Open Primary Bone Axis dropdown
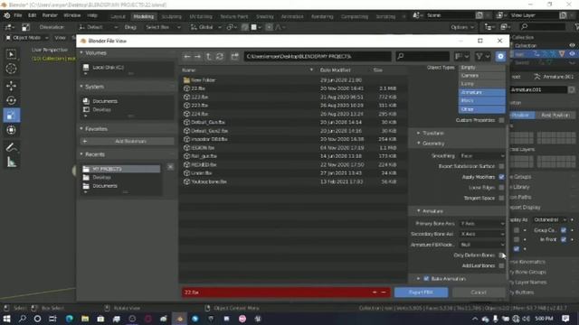 482,224
